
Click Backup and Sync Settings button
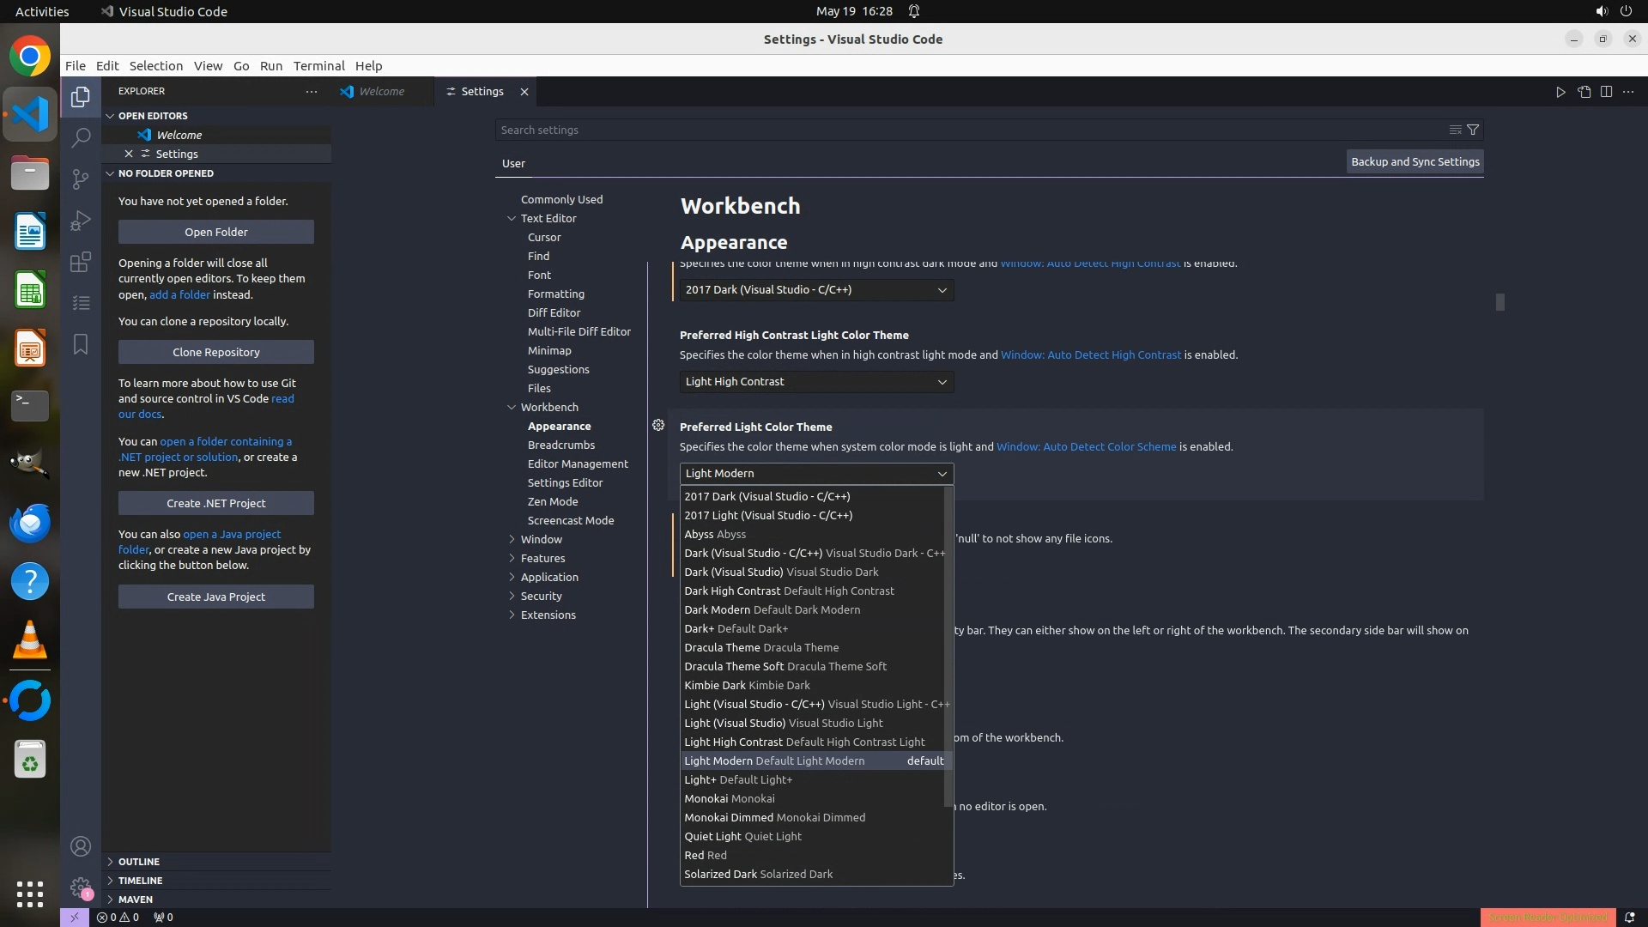1415,161
